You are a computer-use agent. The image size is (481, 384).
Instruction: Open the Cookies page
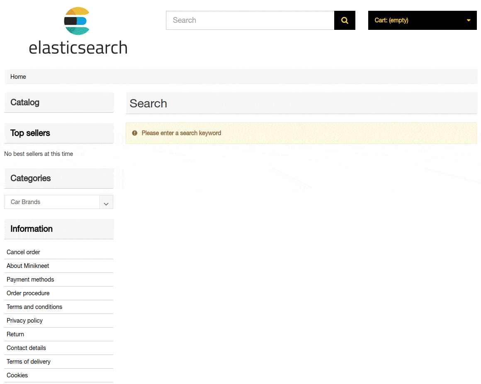click(x=17, y=375)
